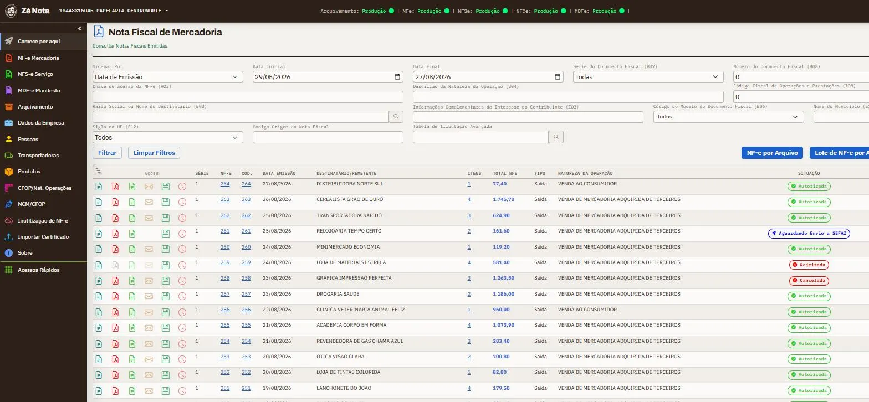Click the Código Origem da Nota Fiscal field
Image resolution: width=869 pixels, height=402 pixels.
coord(328,137)
